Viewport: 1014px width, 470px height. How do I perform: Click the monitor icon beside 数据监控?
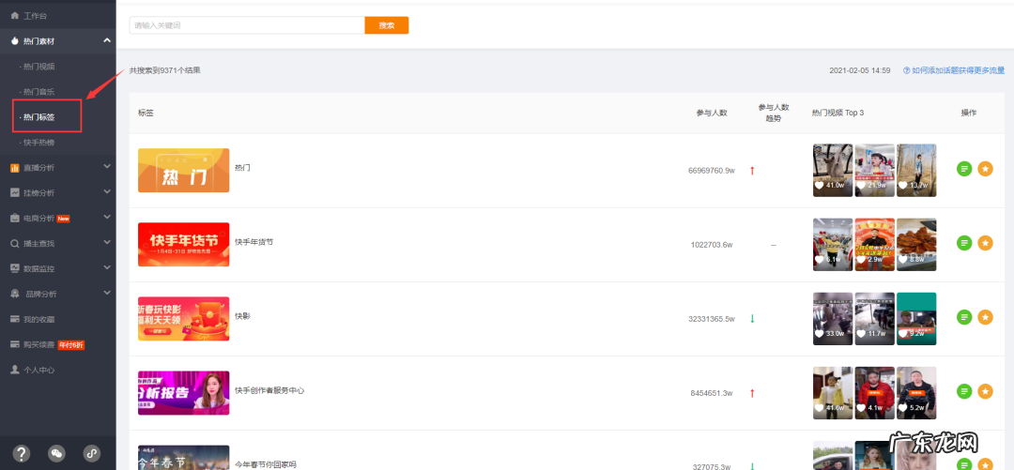(x=14, y=268)
